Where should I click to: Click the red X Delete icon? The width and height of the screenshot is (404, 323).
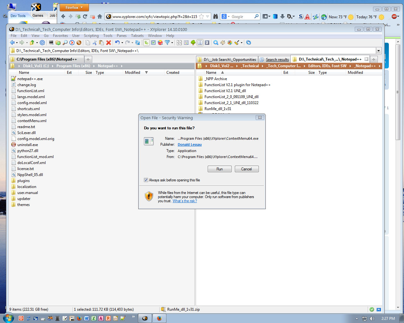[x=109, y=43]
